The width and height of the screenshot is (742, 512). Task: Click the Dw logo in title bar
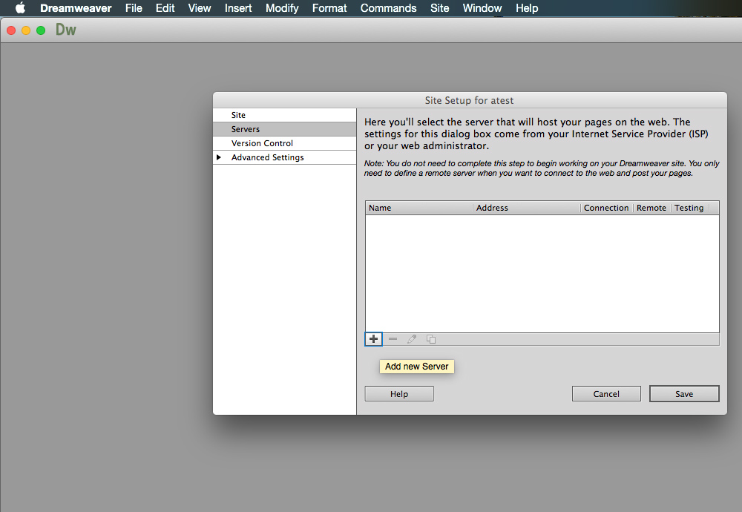click(66, 30)
